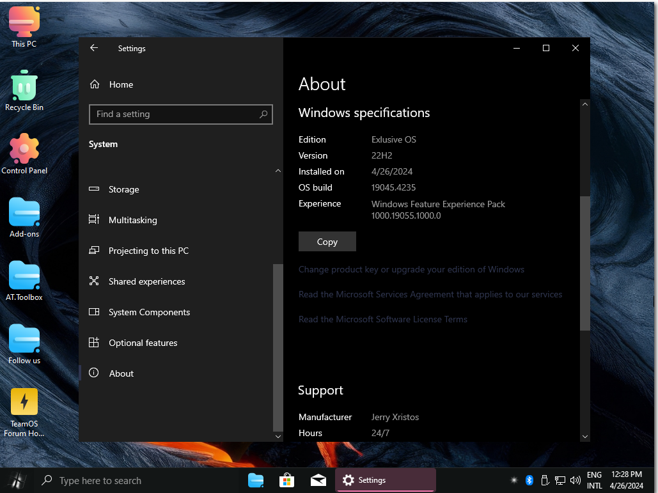
Task: Select Projecting to this PC
Action: coord(148,251)
